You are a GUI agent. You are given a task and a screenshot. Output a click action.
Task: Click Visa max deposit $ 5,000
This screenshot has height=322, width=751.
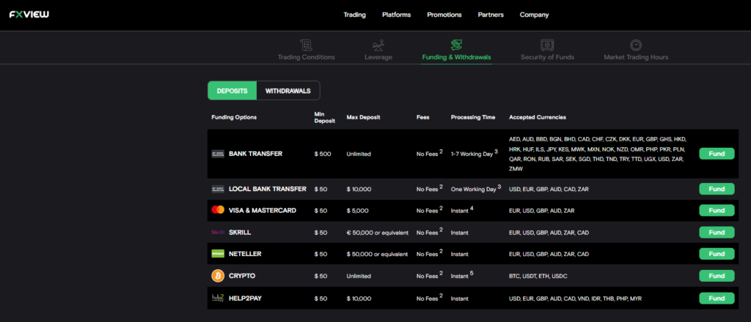[358, 211]
